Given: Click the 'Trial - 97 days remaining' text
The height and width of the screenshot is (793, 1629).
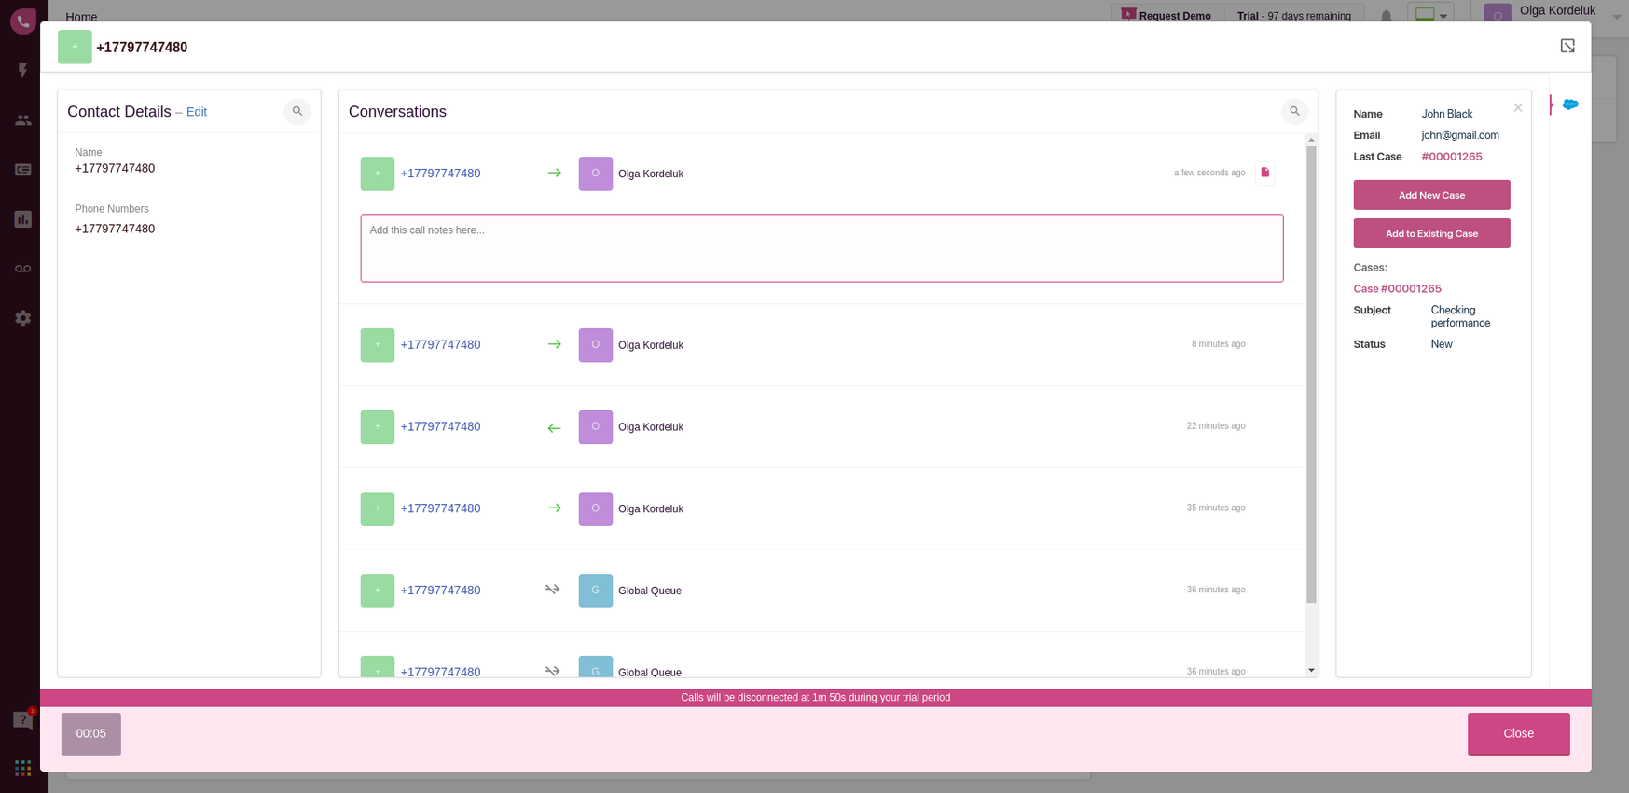Looking at the screenshot, I should tap(1294, 16).
